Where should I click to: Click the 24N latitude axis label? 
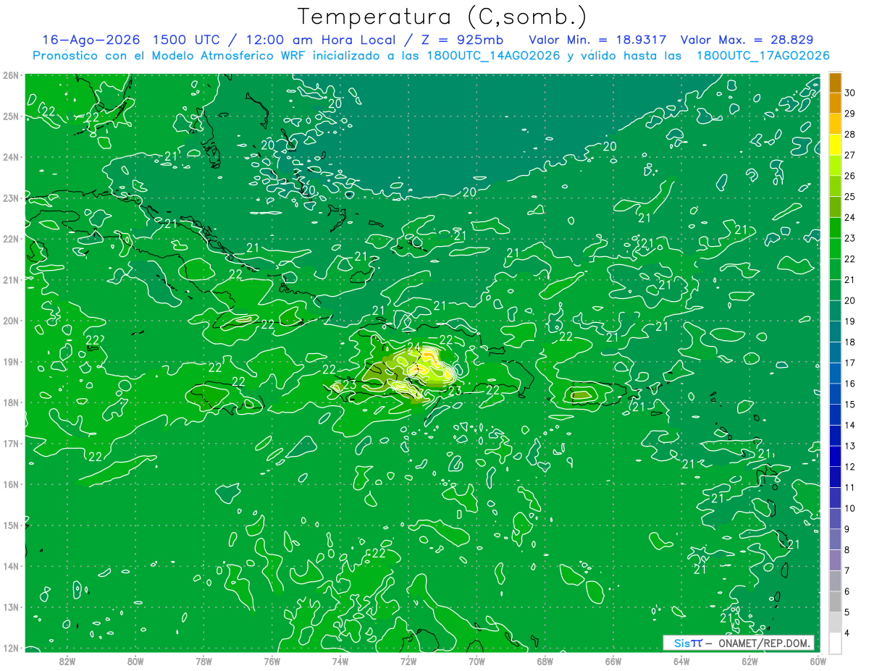coord(11,157)
